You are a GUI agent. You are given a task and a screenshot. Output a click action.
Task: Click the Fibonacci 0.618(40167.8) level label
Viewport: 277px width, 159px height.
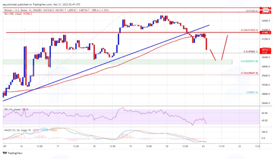(249, 61)
